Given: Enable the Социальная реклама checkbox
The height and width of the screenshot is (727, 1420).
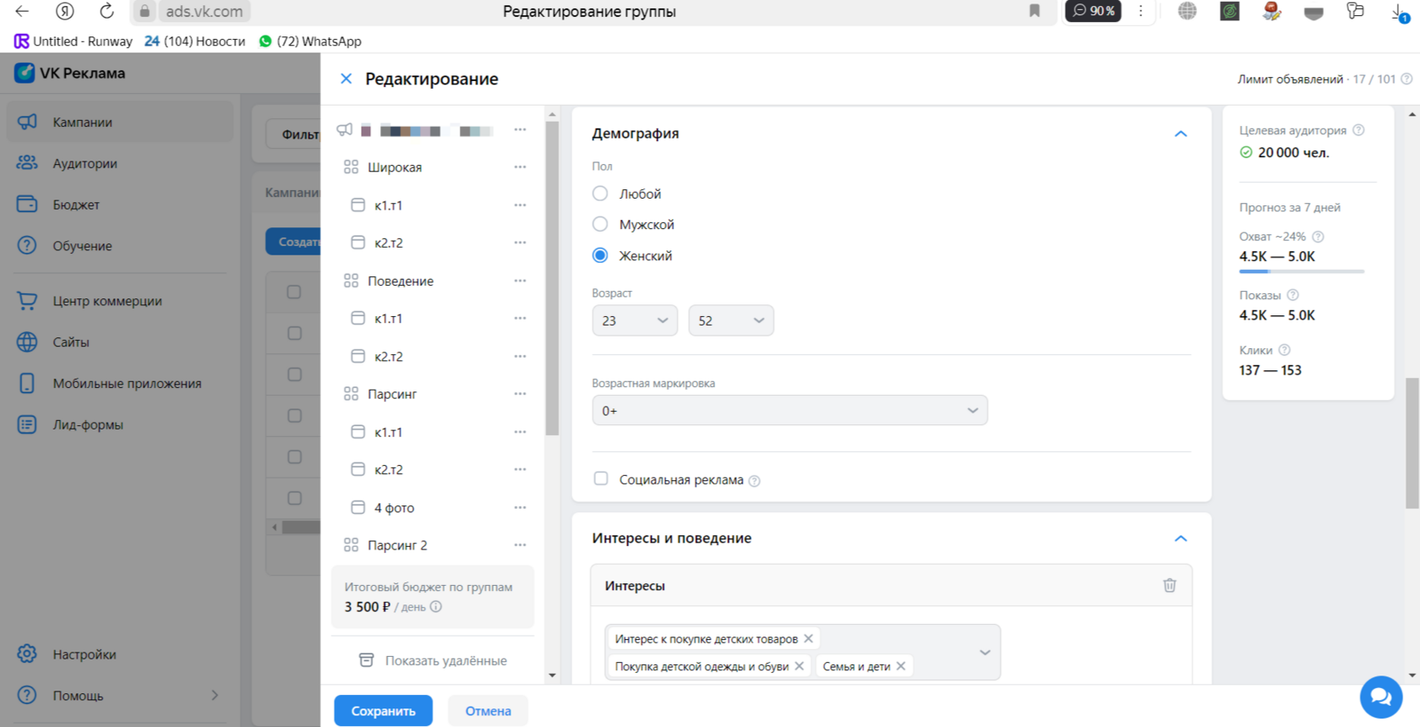Looking at the screenshot, I should point(601,478).
